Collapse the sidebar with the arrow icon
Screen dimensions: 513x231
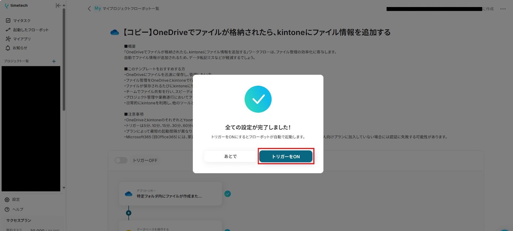(x=58, y=5)
